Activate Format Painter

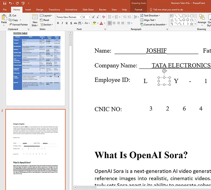[x=18, y=24]
